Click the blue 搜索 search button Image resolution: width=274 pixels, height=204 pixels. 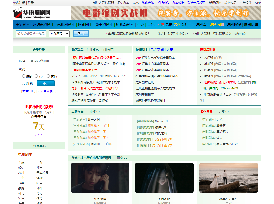click(x=81, y=33)
